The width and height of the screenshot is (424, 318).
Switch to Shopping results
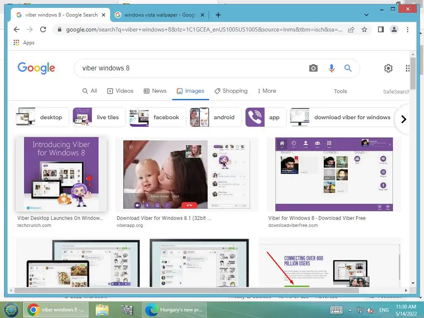coord(231,91)
